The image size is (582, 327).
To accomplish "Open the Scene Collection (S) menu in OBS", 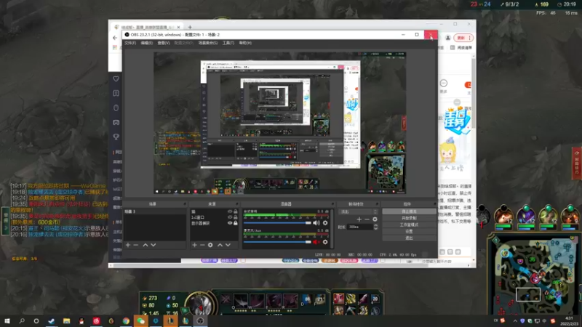I will coord(208,43).
